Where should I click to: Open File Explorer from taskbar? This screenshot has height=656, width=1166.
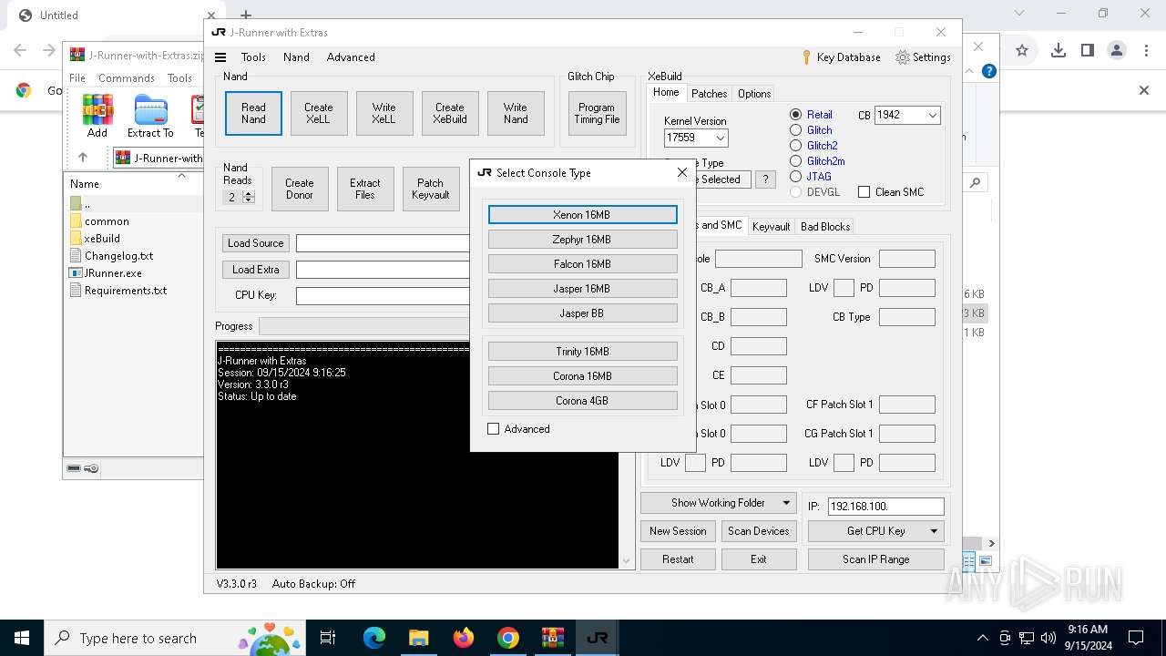(x=418, y=638)
